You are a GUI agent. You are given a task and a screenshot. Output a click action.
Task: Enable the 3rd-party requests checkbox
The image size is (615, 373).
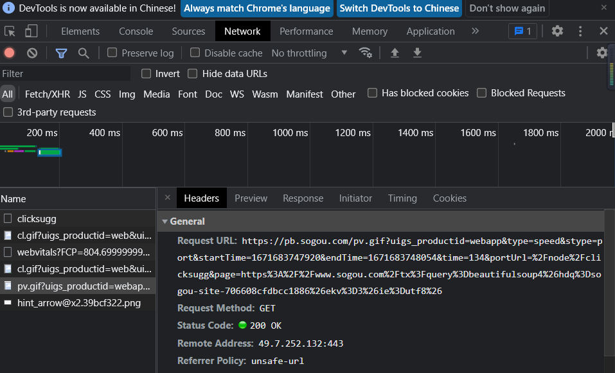[x=8, y=112]
